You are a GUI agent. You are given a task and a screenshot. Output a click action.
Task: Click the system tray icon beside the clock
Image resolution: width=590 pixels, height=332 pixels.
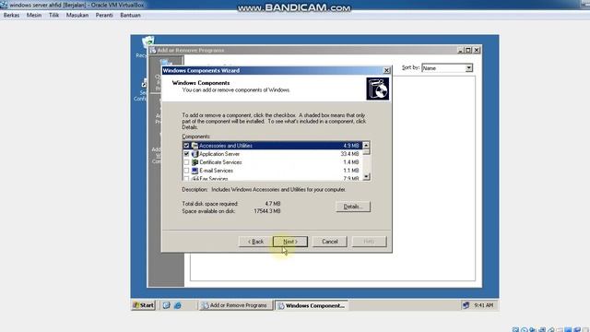coord(466,305)
